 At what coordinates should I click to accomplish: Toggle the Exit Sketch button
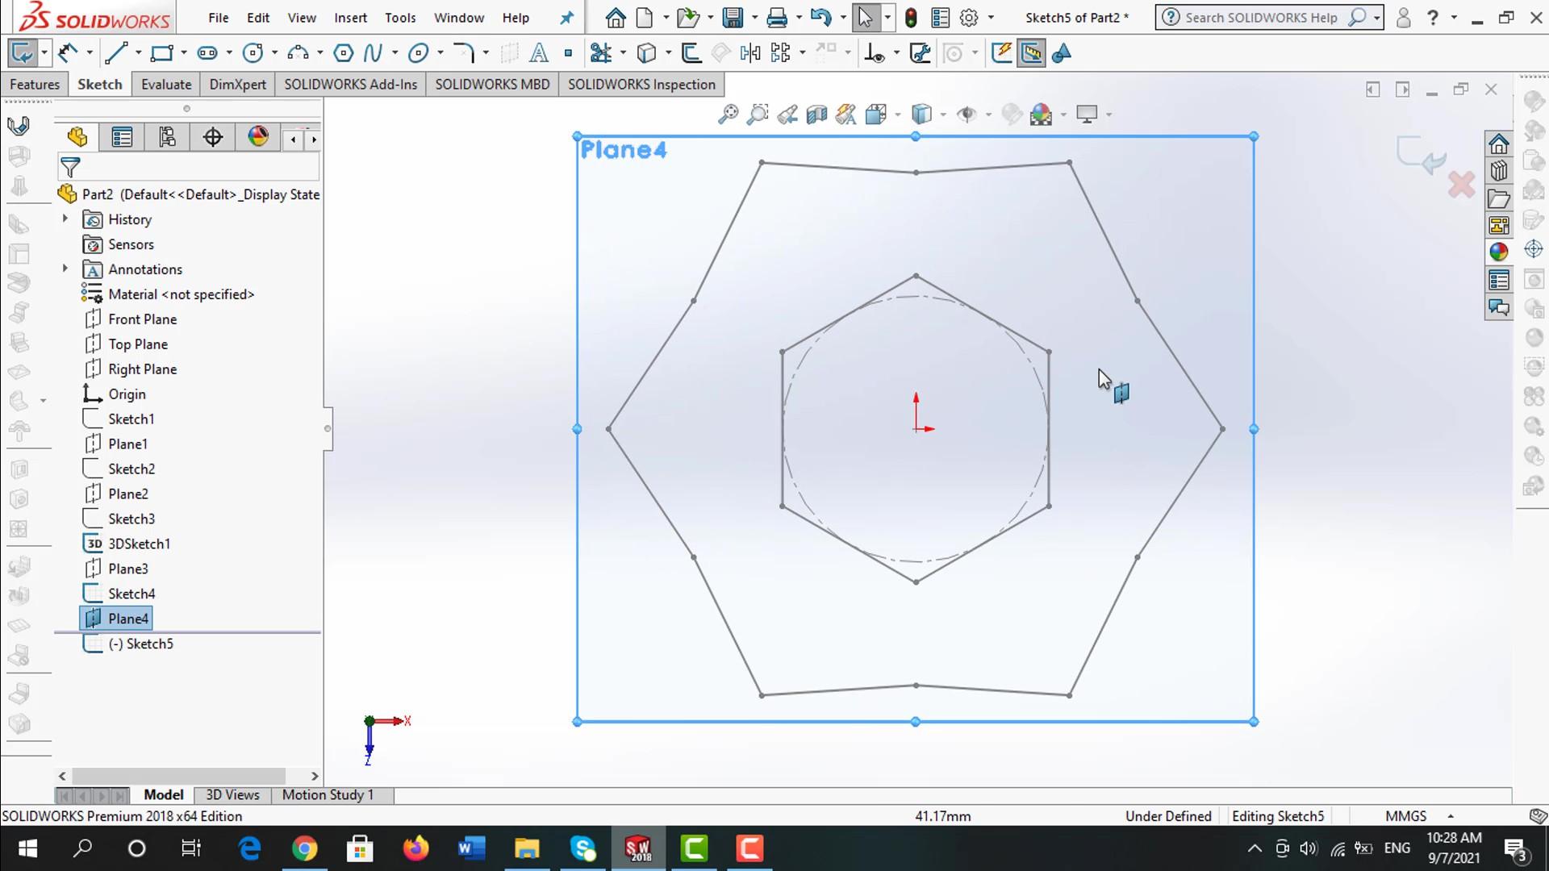coord(21,53)
